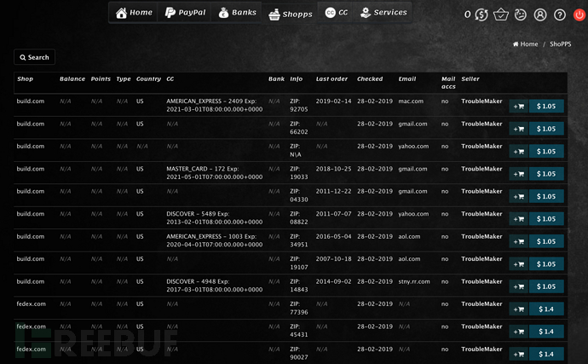Add ZIP 19107 row to cart
Image resolution: width=588 pixels, height=364 pixels.
pos(519,263)
